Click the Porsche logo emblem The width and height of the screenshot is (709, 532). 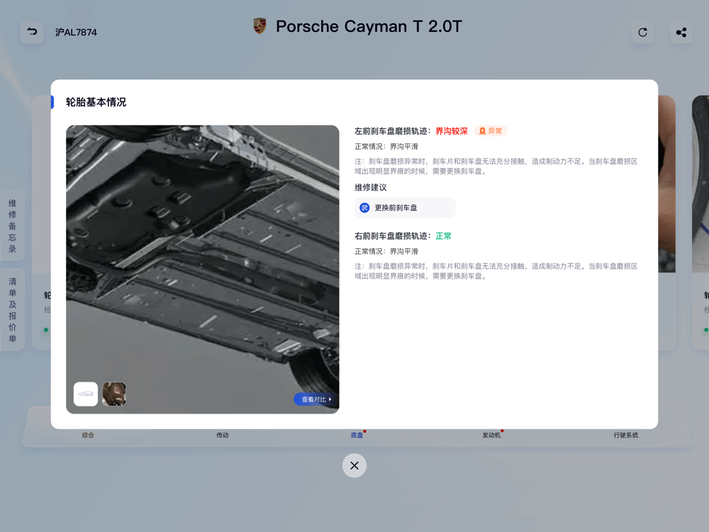click(x=259, y=26)
